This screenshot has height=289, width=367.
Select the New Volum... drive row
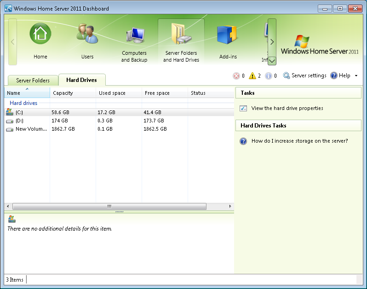coord(119,129)
